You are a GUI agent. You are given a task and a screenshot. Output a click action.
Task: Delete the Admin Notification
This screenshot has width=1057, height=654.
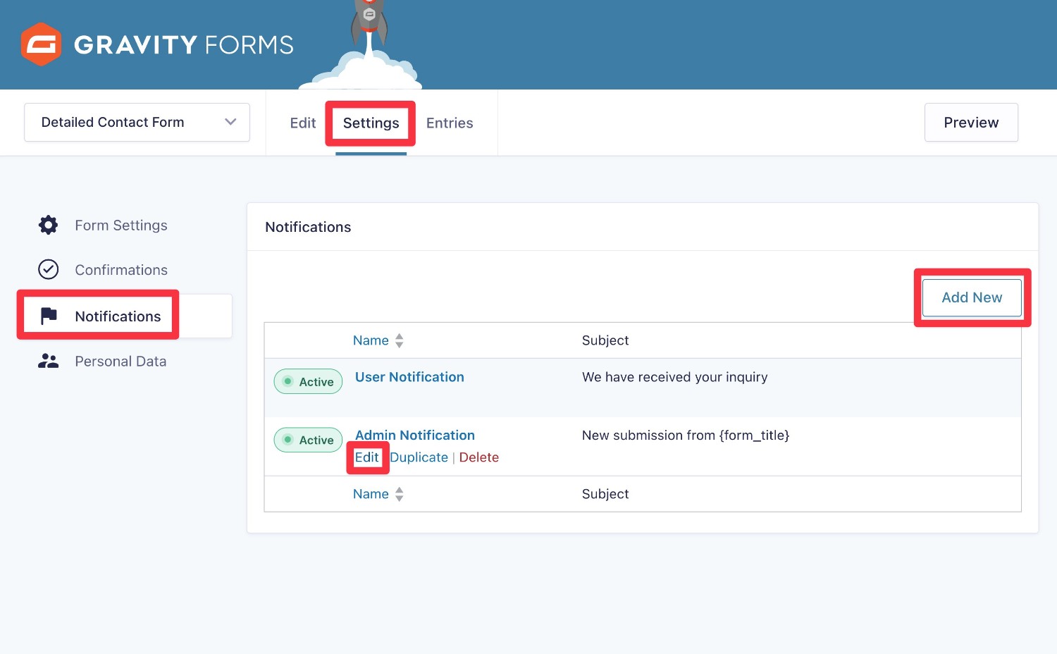pyautogui.click(x=478, y=457)
